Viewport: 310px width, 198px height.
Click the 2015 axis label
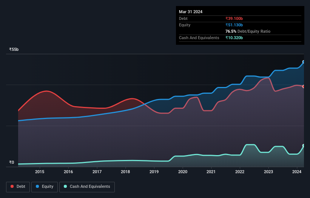40,172
